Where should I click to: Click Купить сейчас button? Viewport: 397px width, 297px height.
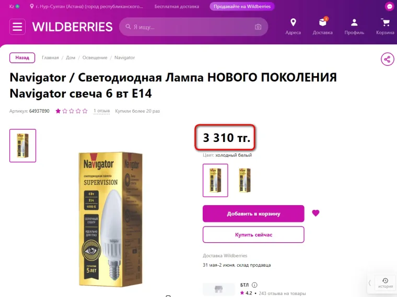click(253, 235)
